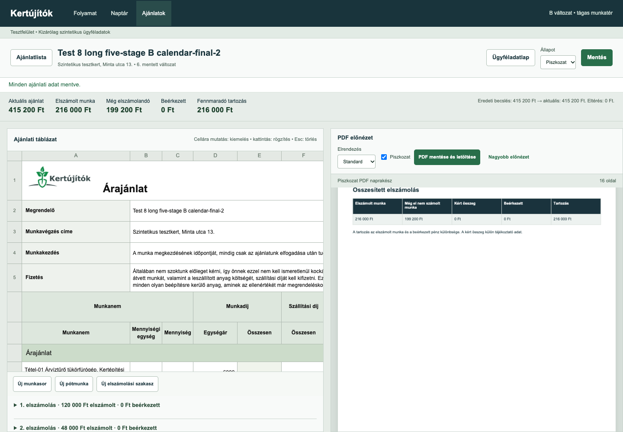Select the Ajánlatok tab
The image size is (623, 432).
tap(154, 13)
